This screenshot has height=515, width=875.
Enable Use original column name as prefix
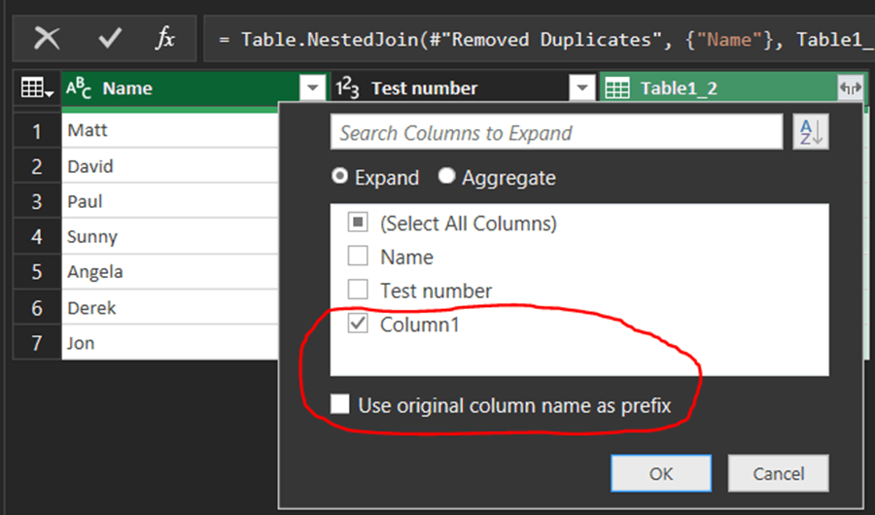click(340, 404)
